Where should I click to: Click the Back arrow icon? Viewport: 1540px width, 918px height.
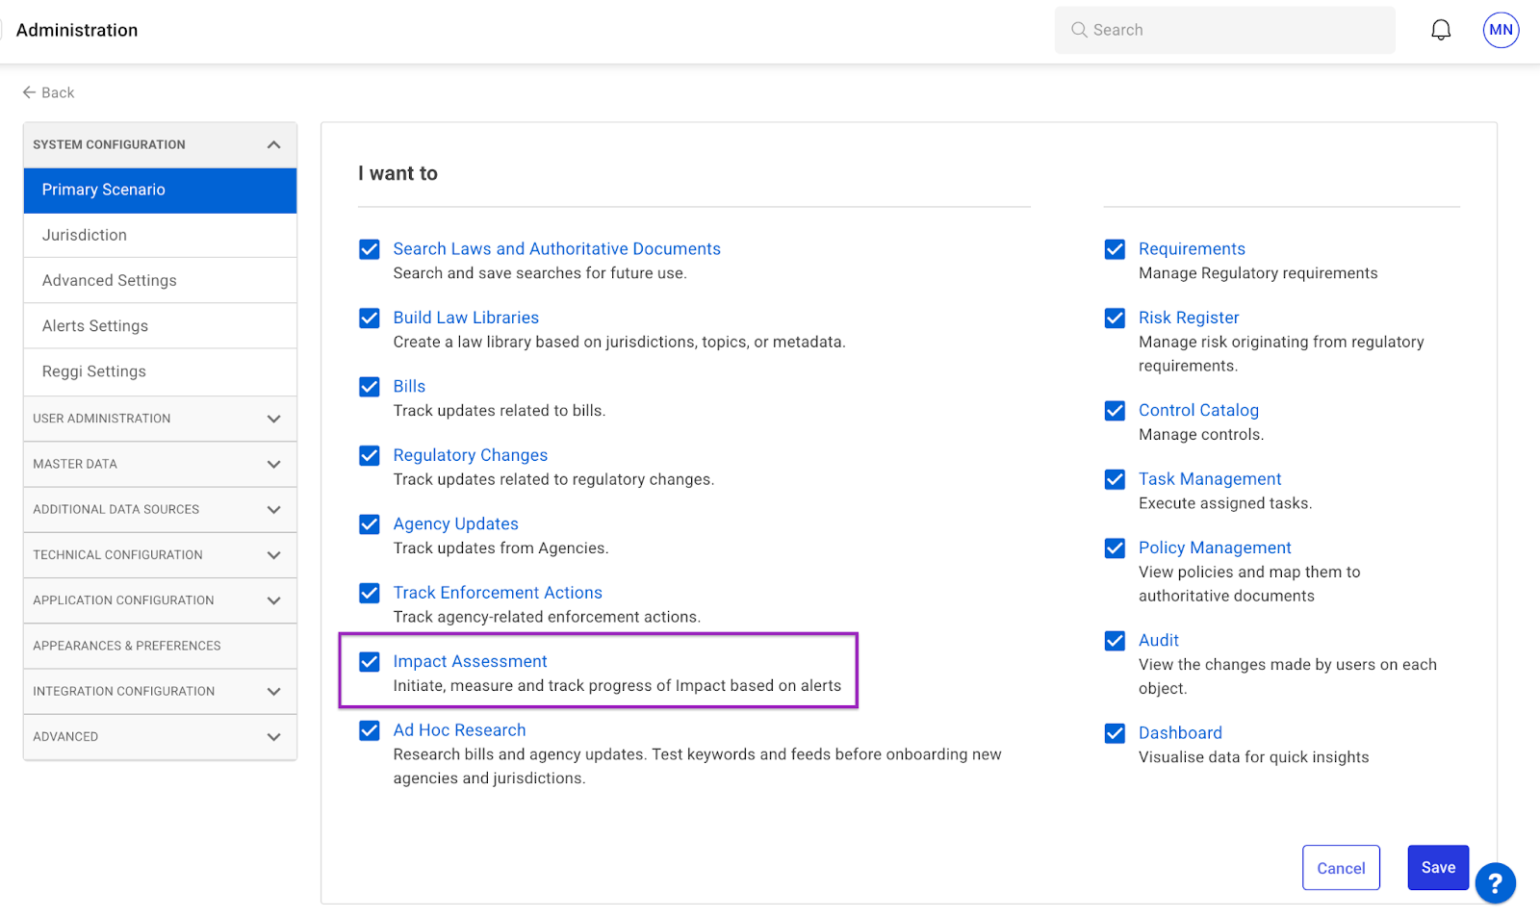coord(29,92)
